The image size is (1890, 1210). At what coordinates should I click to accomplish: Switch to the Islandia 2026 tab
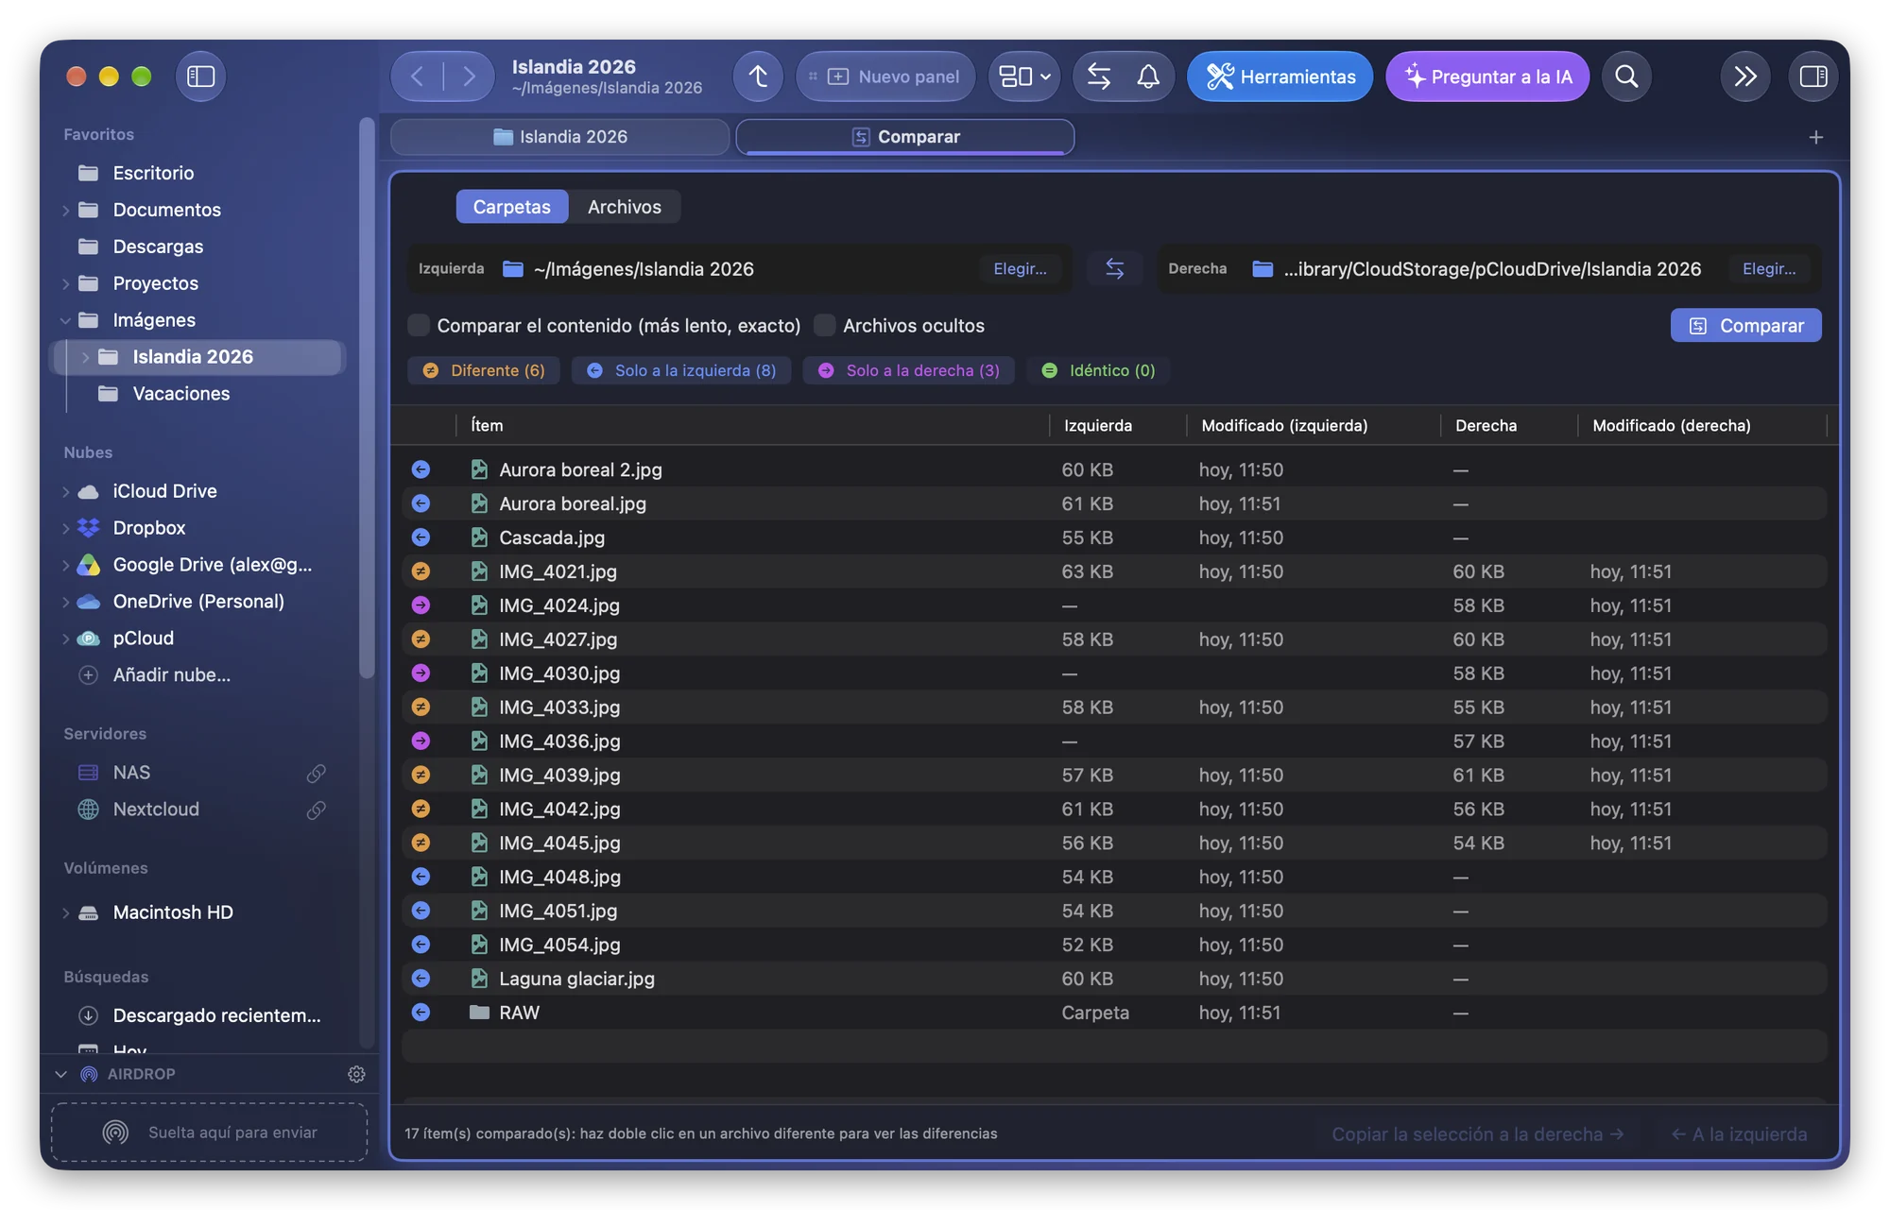click(x=559, y=137)
